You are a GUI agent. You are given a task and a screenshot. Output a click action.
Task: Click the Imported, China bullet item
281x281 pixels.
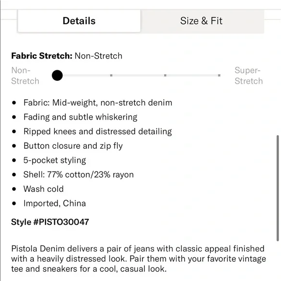[x=55, y=203]
